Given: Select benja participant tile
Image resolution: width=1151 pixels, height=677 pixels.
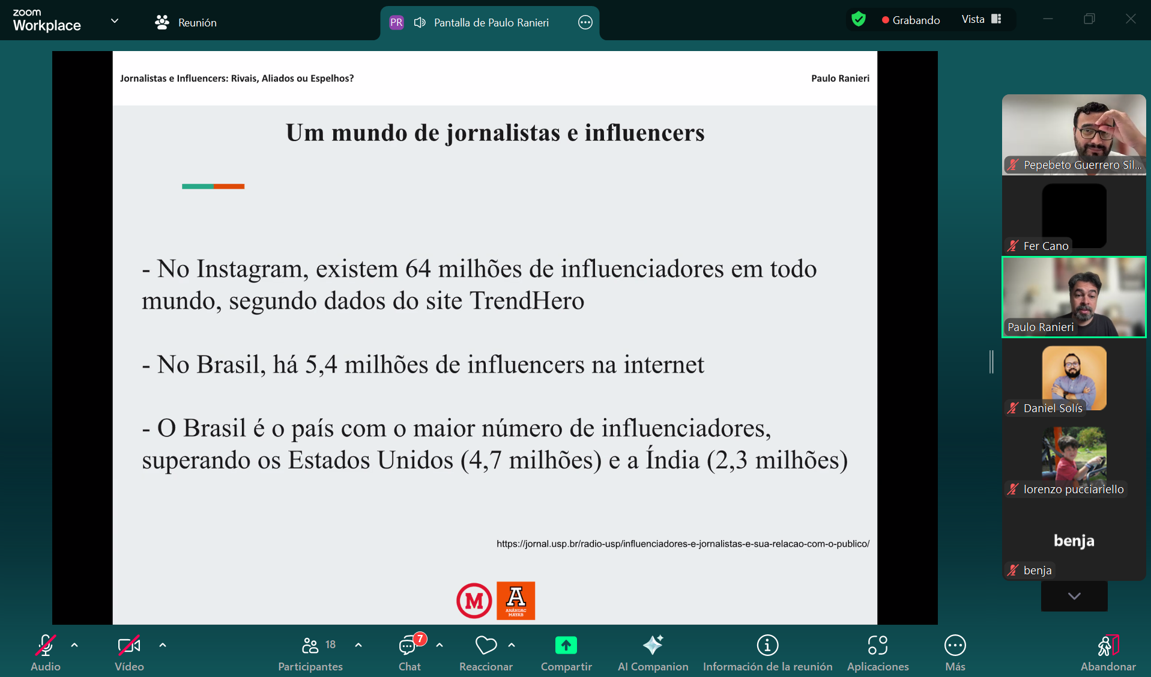Looking at the screenshot, I should 1074,541.
